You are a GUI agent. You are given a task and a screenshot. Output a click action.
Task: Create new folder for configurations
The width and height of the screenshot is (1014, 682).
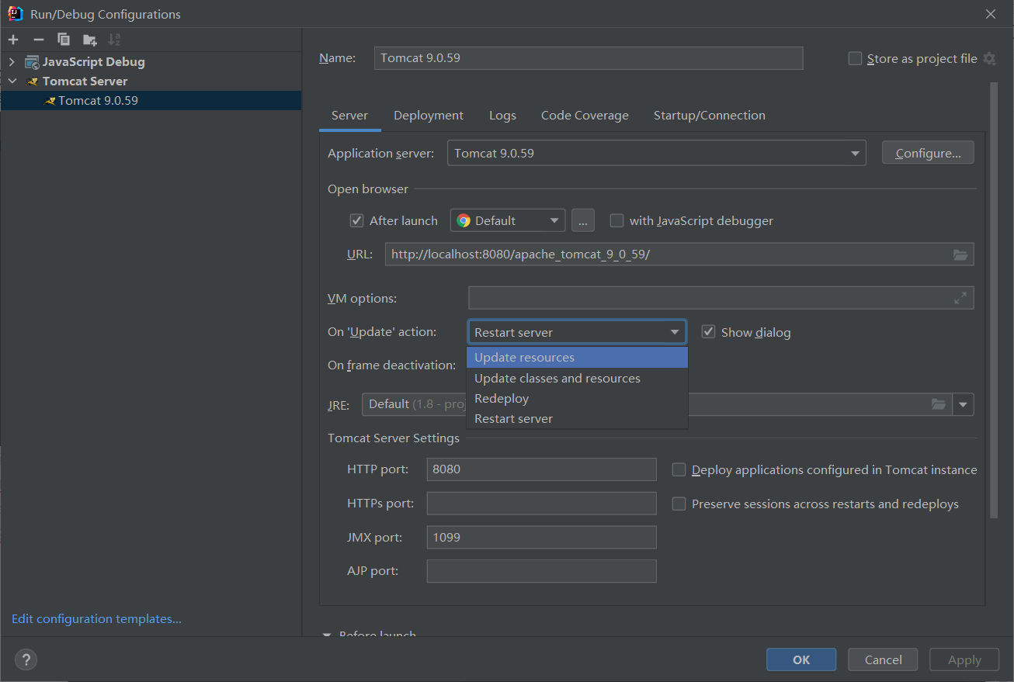(x=90, y=40)
